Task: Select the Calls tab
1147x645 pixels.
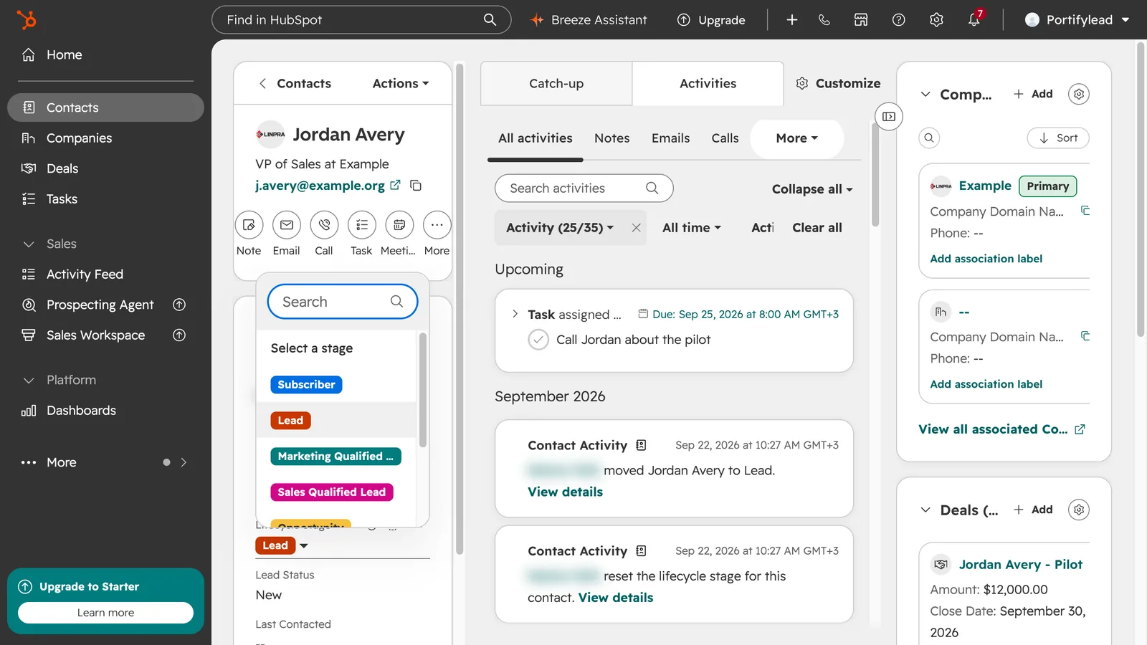Action: point(725,138)
